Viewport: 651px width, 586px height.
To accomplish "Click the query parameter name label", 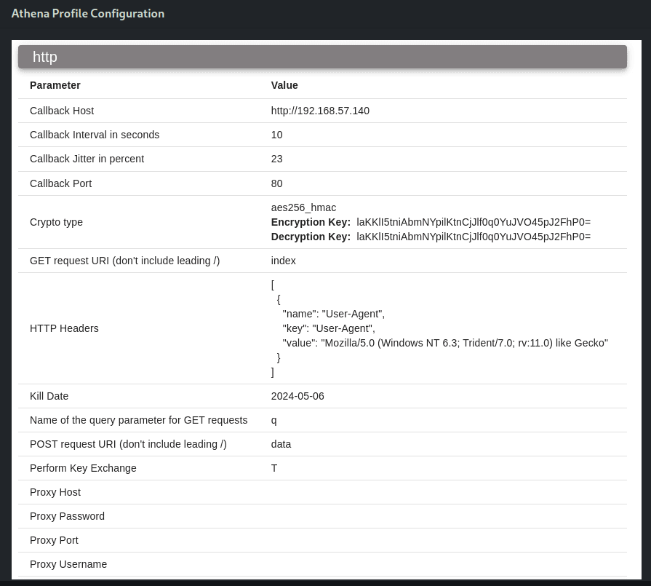I will pos(139,420).
